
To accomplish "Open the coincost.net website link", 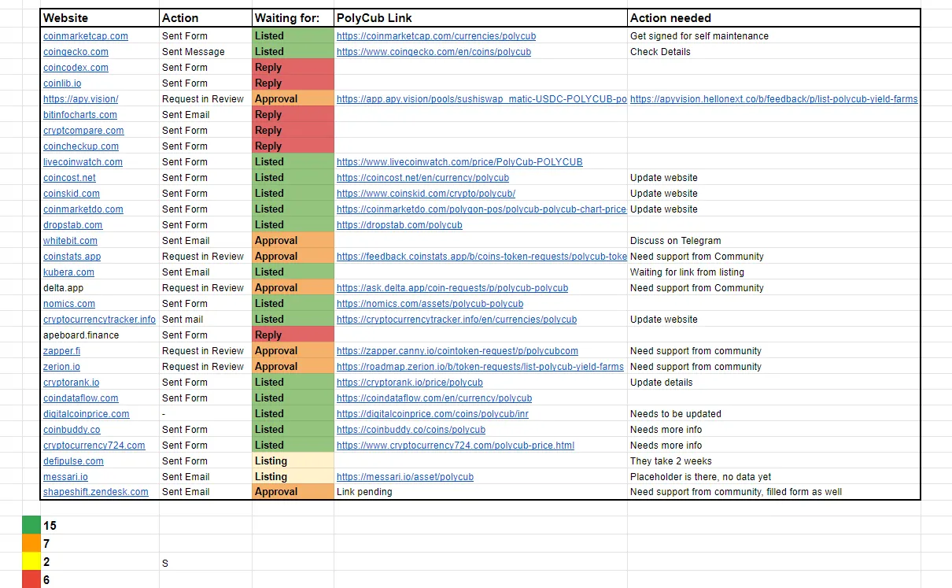I will [69, 178].
